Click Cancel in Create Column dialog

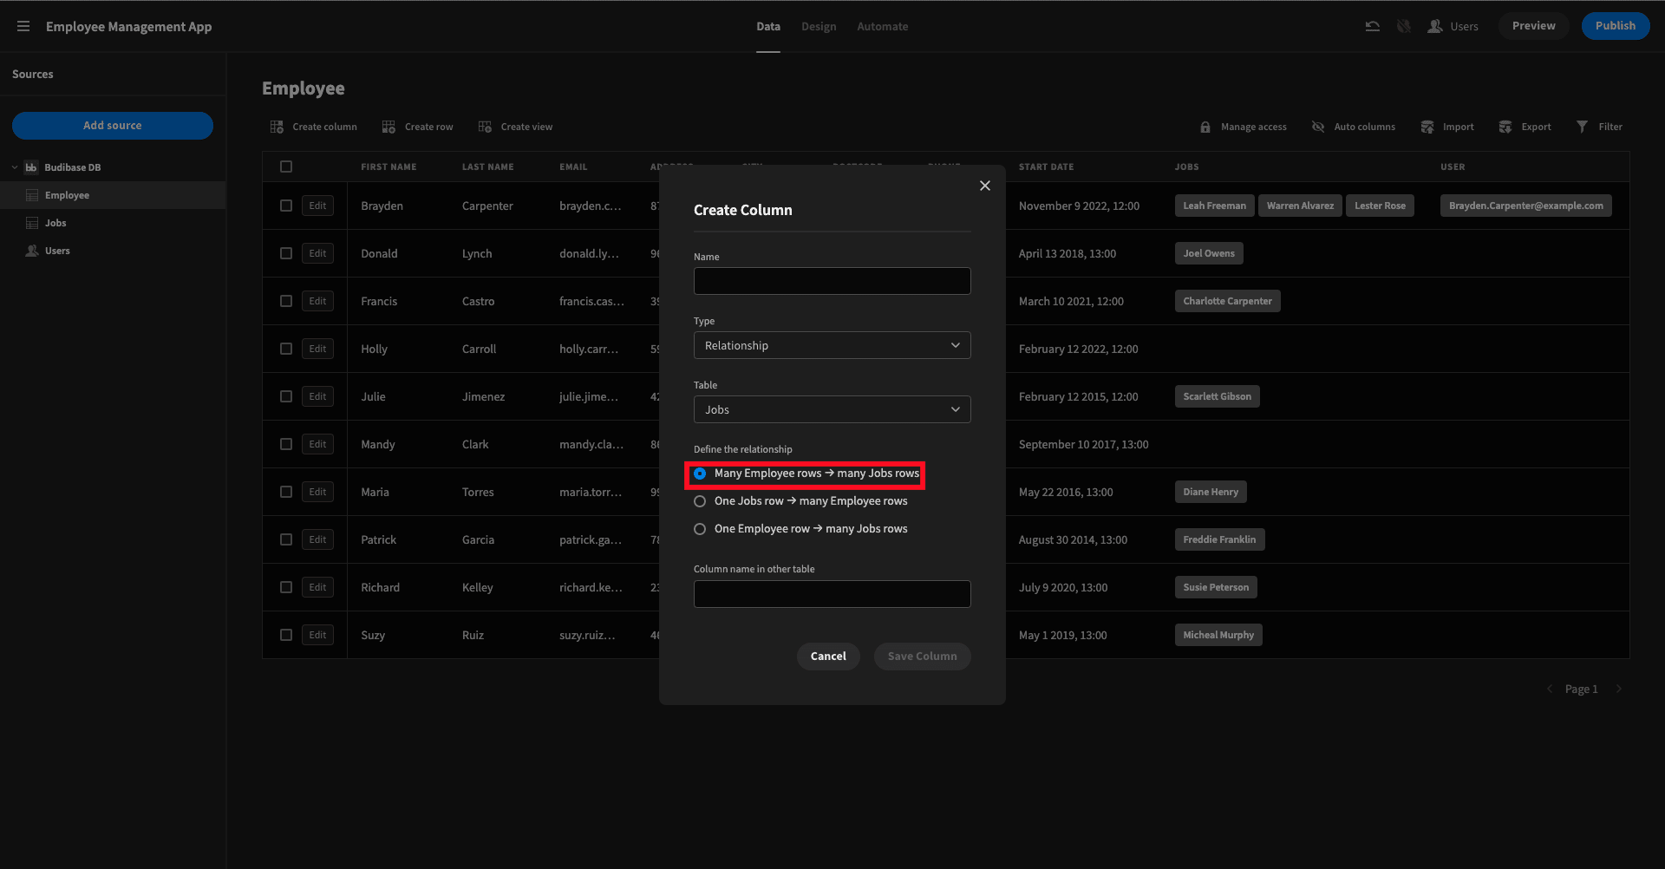pos(828,657)
